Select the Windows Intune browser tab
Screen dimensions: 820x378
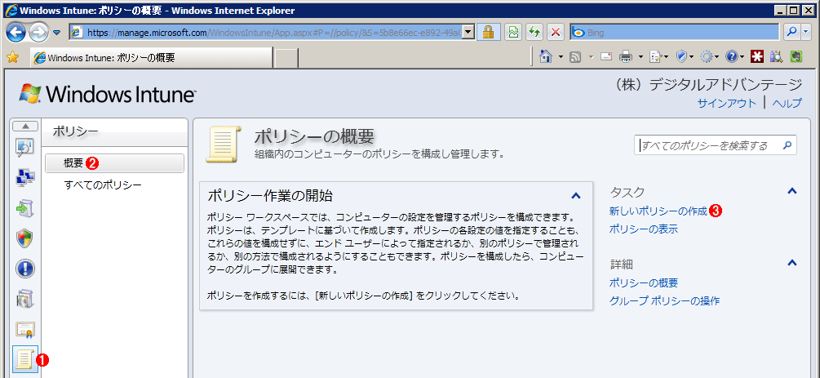point(152,58)
